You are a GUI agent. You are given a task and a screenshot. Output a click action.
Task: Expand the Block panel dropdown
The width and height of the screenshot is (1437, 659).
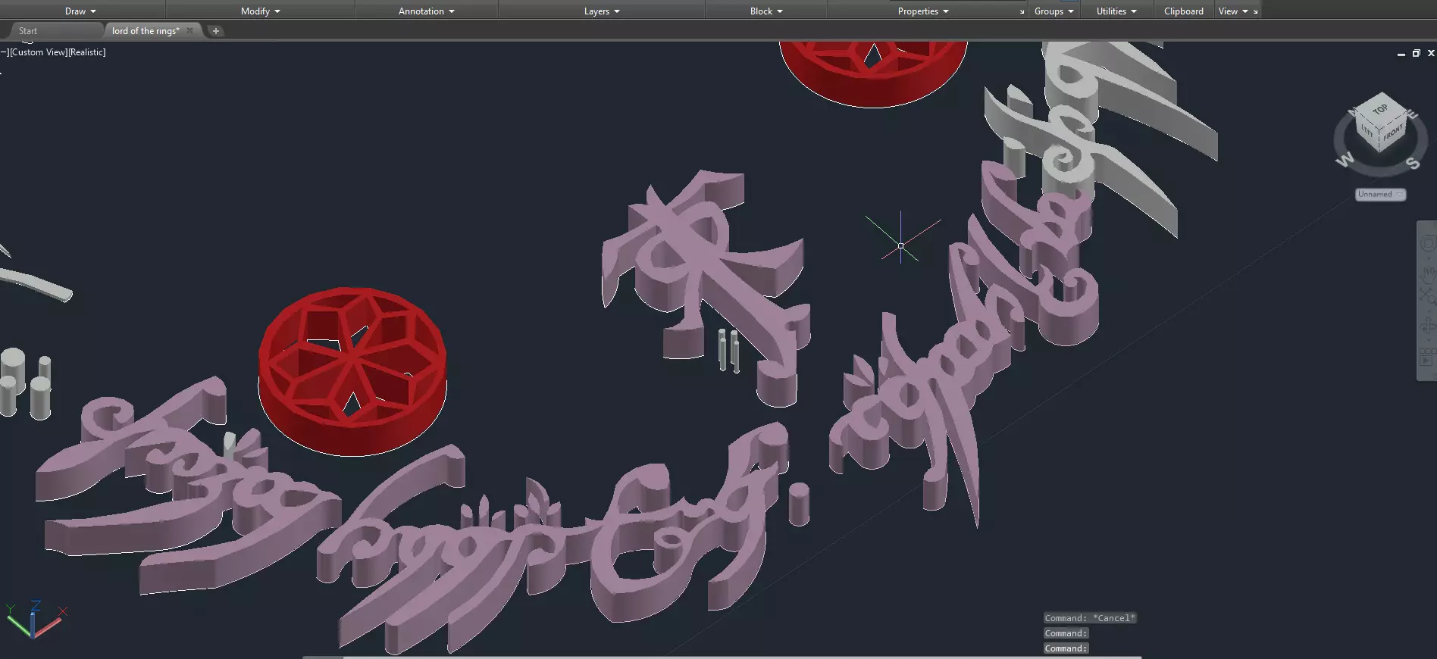(766, 11)
